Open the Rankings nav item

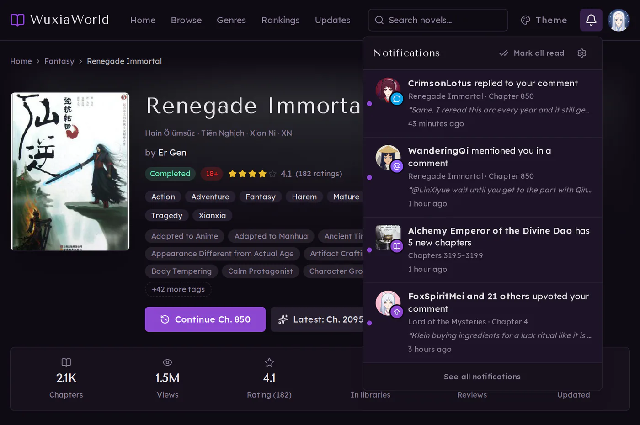(x=281, y=20)
